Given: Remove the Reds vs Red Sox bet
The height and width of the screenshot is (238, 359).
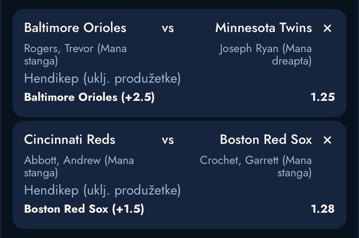Looking at the screenshot, I should 327,141.
